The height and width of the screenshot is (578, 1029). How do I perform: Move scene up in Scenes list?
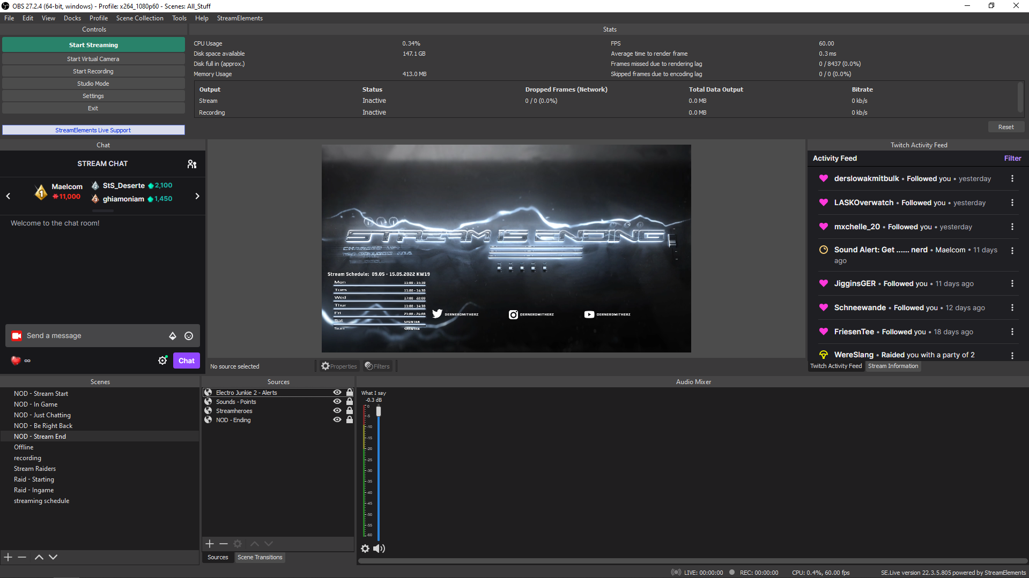pos(39,557)
